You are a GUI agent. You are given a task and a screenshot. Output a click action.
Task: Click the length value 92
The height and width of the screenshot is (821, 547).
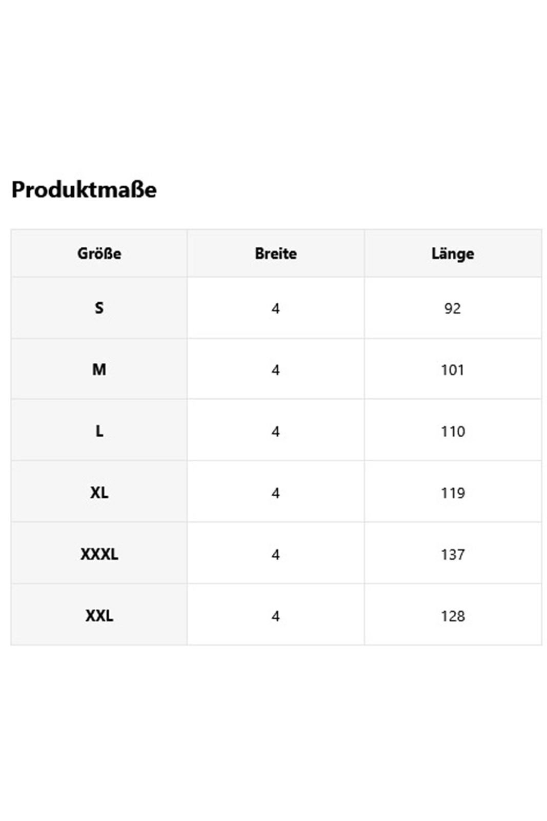[453, 308]
